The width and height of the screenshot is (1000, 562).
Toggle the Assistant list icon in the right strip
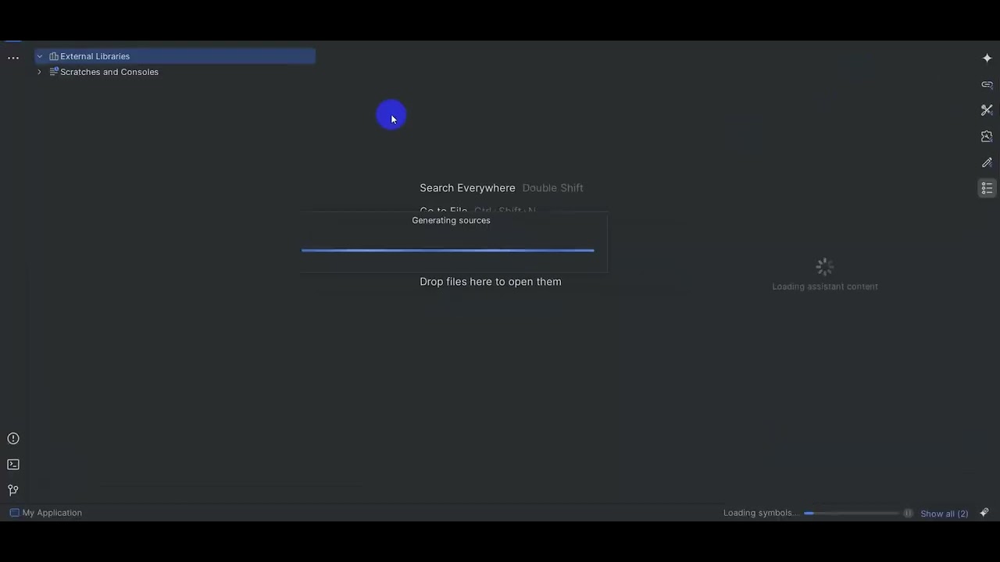(x=987, y=188)
